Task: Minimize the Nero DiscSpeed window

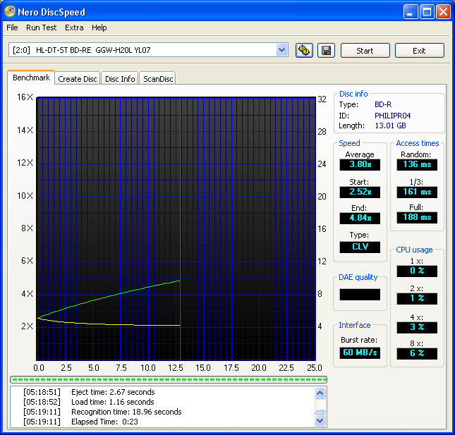Action: tap(411, 12)
